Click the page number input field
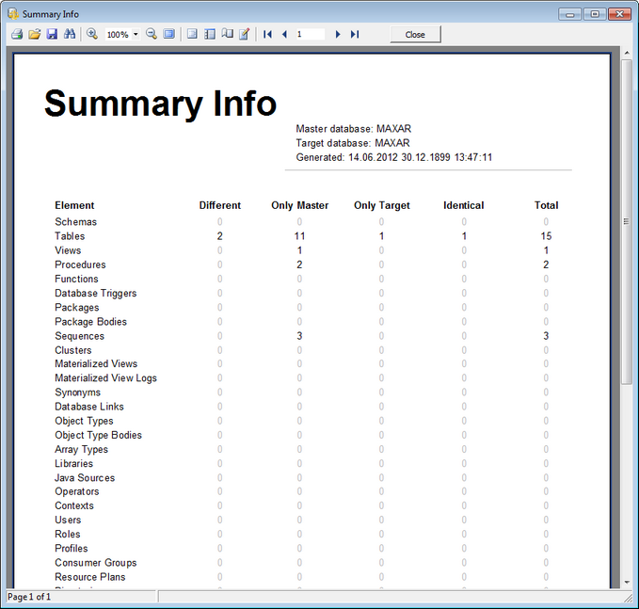 point(310,34)
